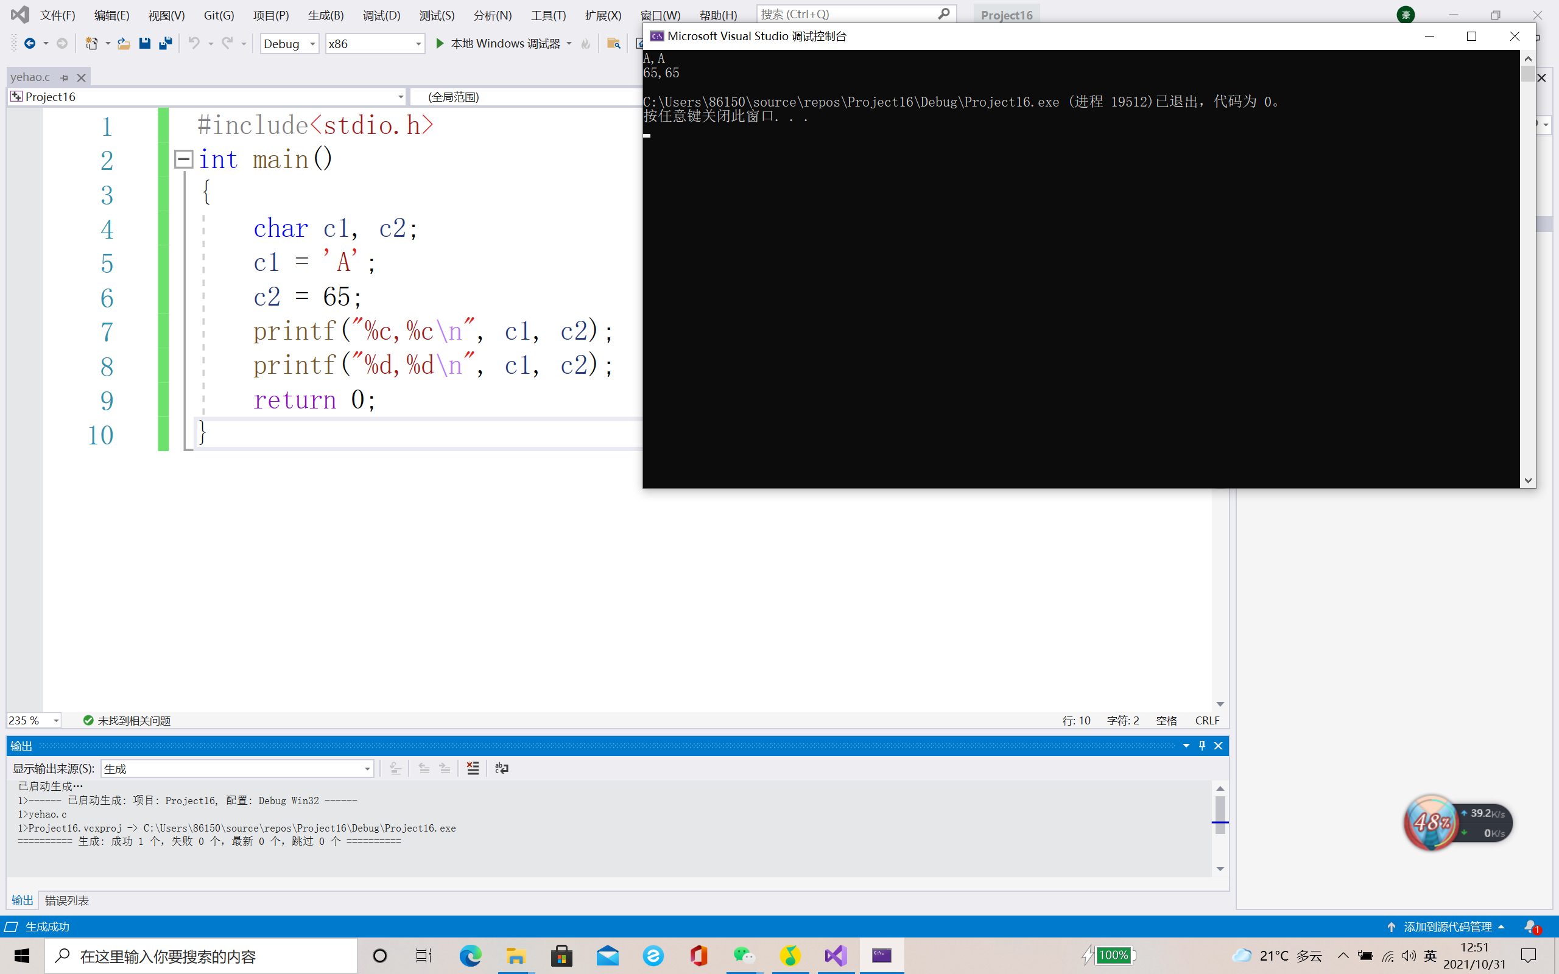Switch to the 错误列表 tab

67,900
